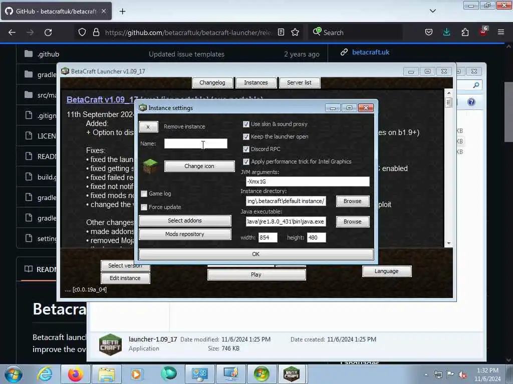
Task: Click the Play button in launcher
Action: (x=256, y=274)
